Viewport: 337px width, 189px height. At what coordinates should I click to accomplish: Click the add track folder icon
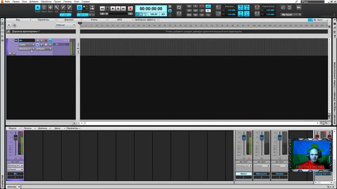14,25
